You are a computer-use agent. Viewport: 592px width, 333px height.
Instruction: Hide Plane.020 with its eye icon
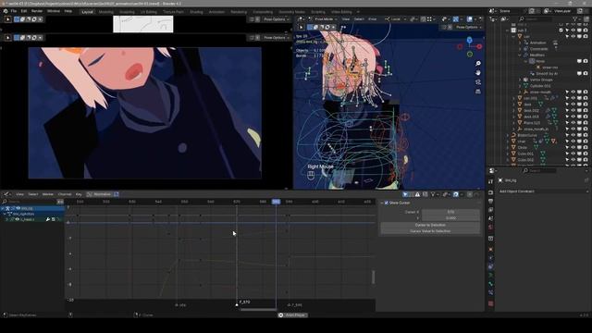(x=573, y=123)
